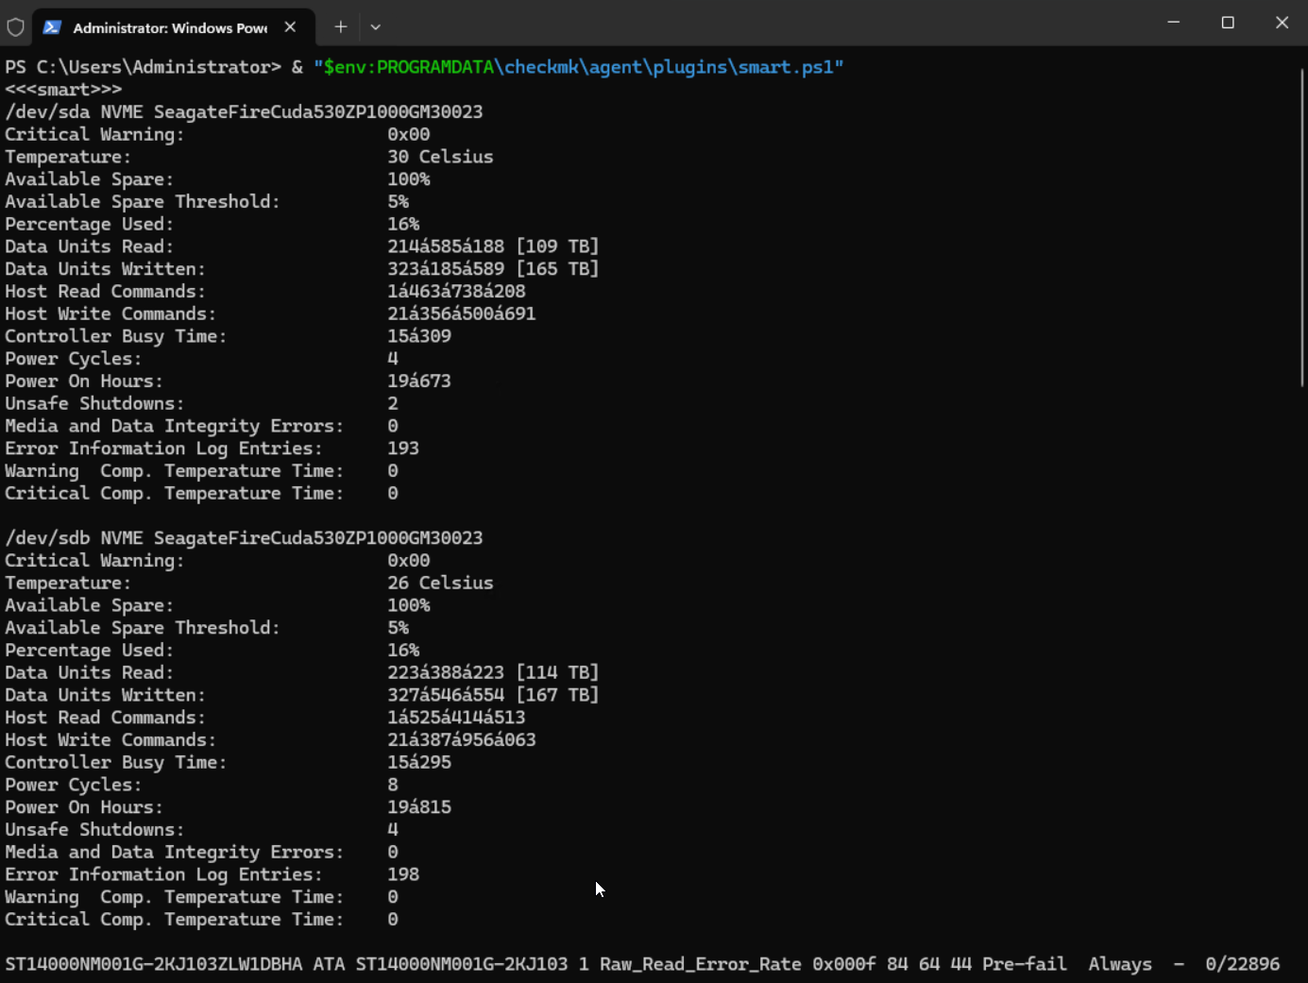This screenshot has width=1308, height=983.
Task: Open a new terminal tab with plus
Action: click(x=341, y=27)
